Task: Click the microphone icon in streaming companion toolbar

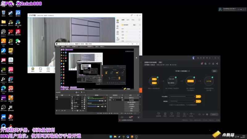Action: (x=184, y=114)
